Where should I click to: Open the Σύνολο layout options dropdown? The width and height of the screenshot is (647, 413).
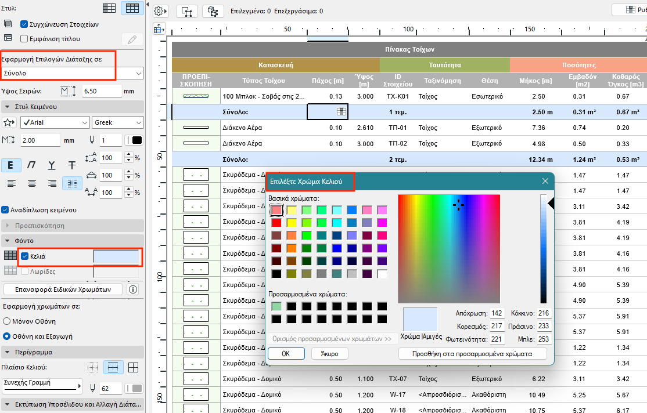72,73
